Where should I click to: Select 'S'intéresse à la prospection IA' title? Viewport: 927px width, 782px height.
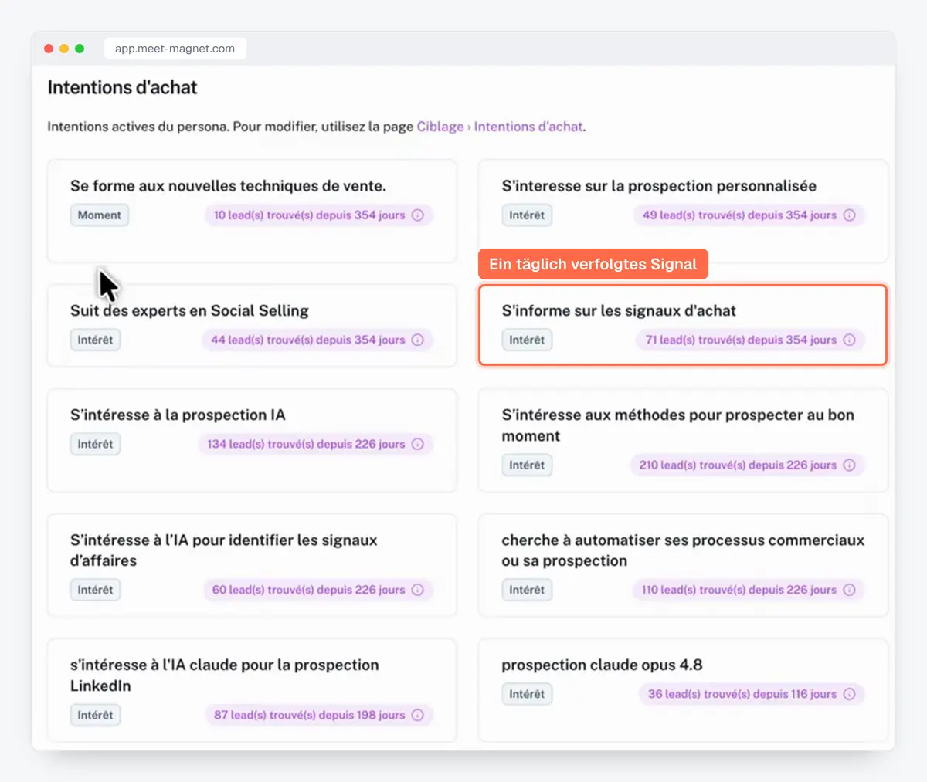click(x=178, y=415)
